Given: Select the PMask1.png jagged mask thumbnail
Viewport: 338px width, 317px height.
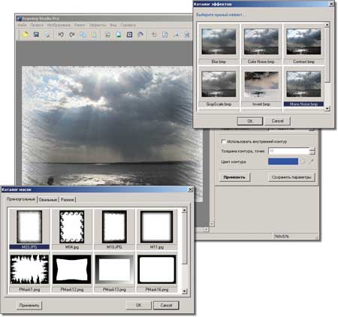Looking at the screenshot, I should tap(29, 270).
